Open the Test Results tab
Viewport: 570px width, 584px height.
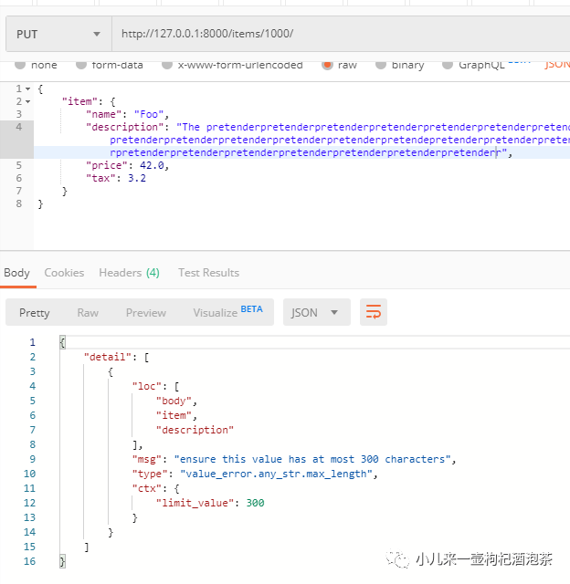(x=208, y=273)
